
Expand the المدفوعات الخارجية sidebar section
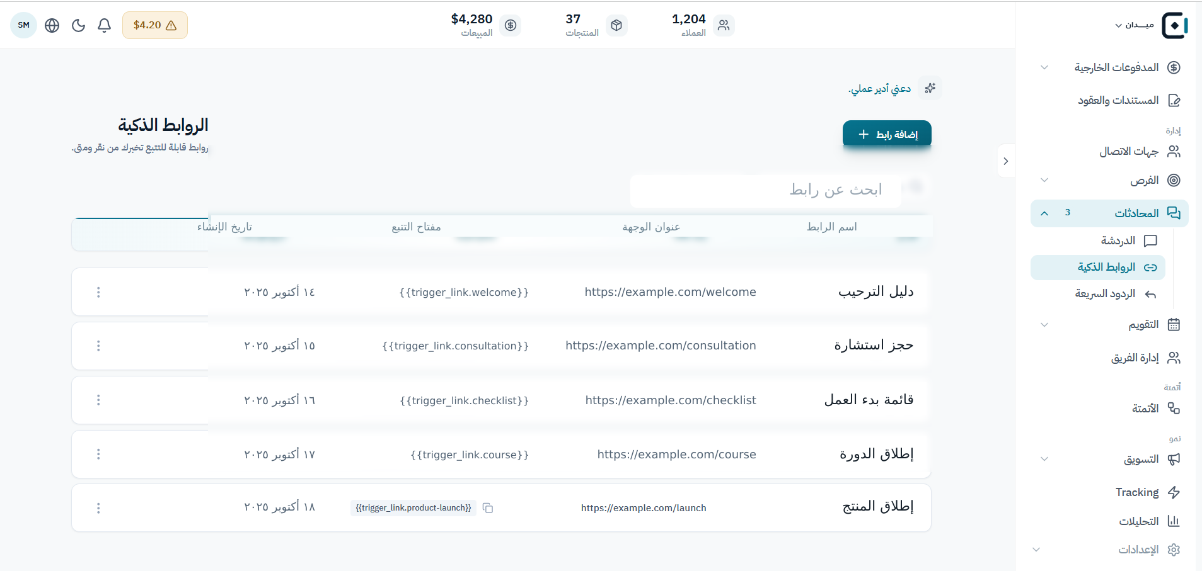tap(1044, 67)
